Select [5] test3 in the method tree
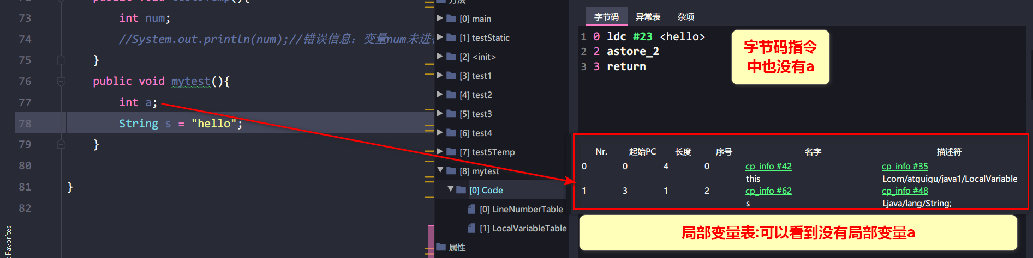1033x258 pixels. tap(476, 114)
